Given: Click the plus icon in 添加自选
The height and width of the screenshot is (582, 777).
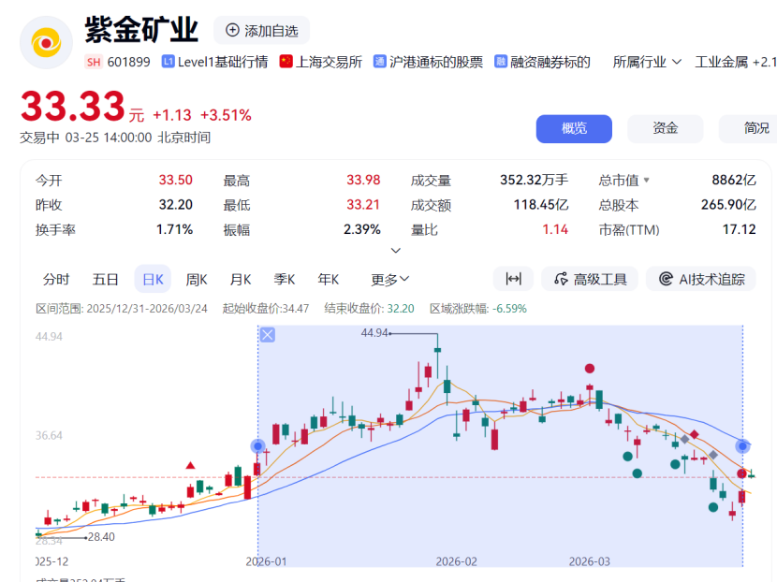Looking at the screenshot, I should click(x=232, y=30).
